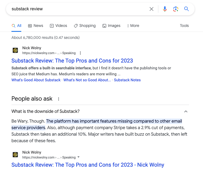
Task: Click the magnifying glass search button
Action: click(x=186, y=9)
